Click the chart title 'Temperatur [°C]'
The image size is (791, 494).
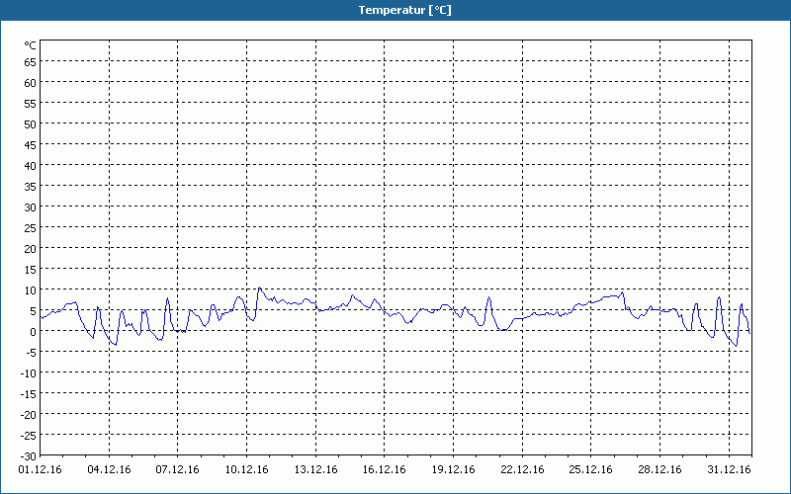[404, 10]
